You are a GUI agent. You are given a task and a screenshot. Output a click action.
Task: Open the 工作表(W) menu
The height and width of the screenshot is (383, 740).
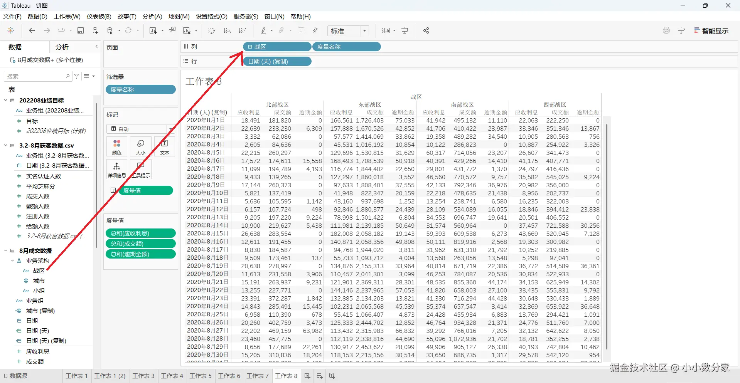pos(67,16)
